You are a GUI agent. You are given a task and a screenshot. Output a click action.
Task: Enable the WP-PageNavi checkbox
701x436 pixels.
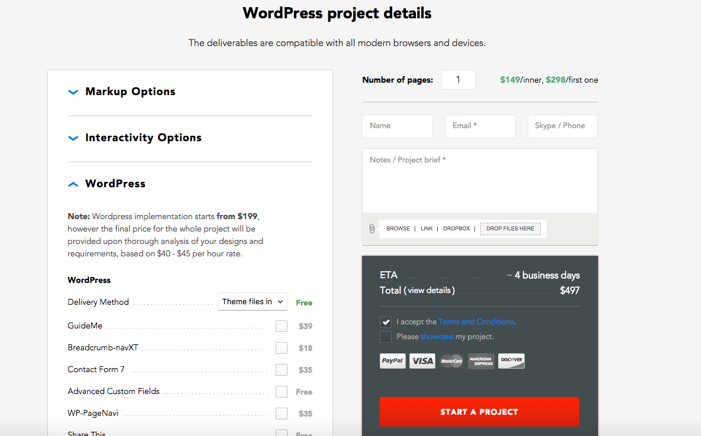pyautogui.click(x=281, y=414)
